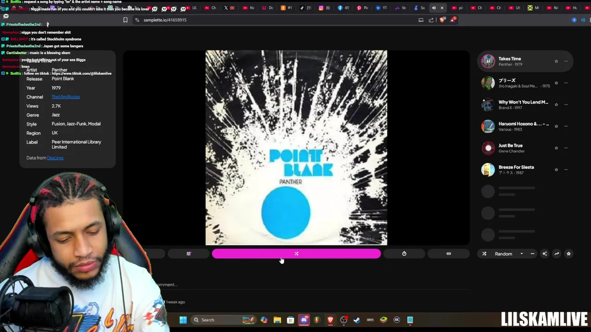Click the pink shuffle next button

[x=296, y=254]
